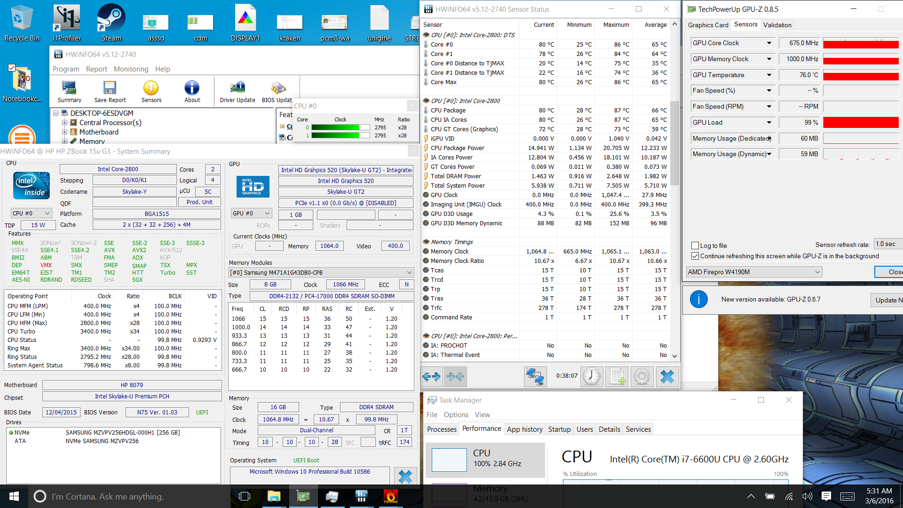
Task: Switch to the Graphics Card tab in GPU-Z
Action: pyautogui.click(x=708, y=25)
